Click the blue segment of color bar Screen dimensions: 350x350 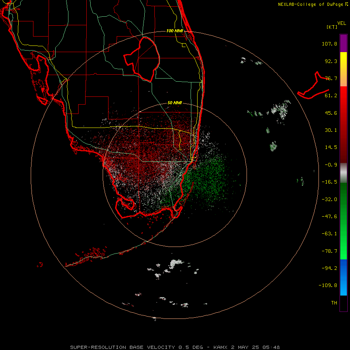pyautogui.click(x=343, y=277)
